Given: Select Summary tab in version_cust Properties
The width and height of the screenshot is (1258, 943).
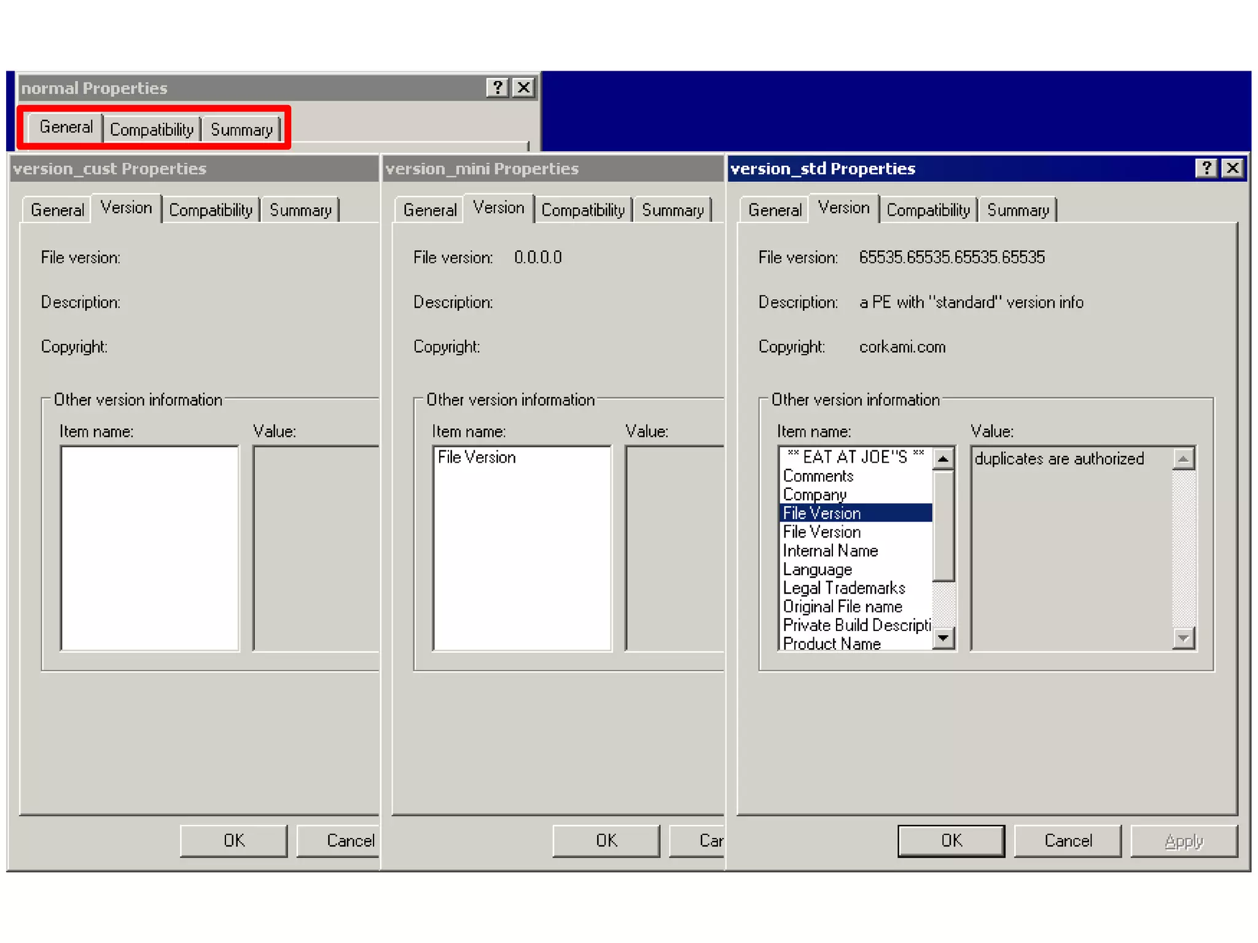Looking at the screenshot, I should coord(300,210).
